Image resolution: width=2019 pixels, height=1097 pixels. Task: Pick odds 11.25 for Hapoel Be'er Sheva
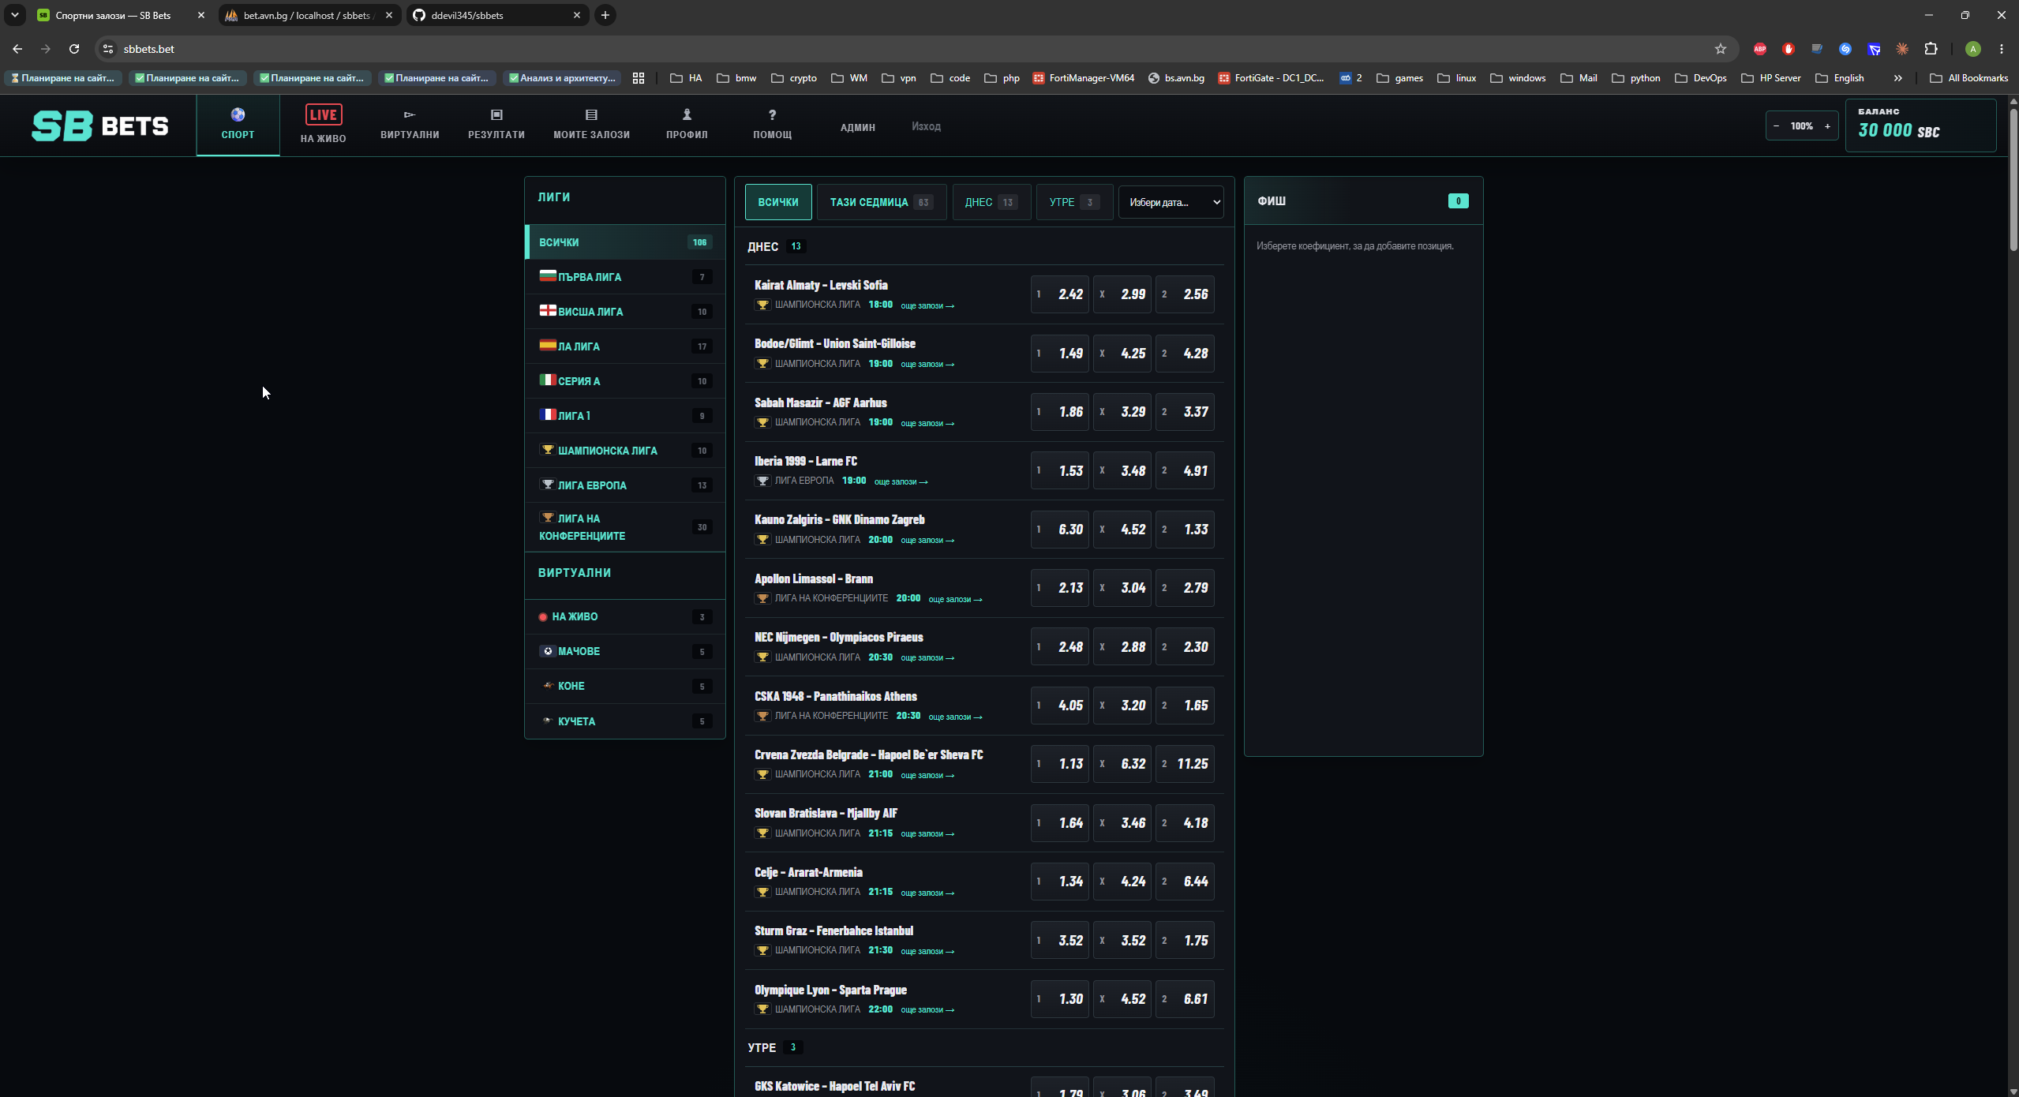(x=1185, y=764)
